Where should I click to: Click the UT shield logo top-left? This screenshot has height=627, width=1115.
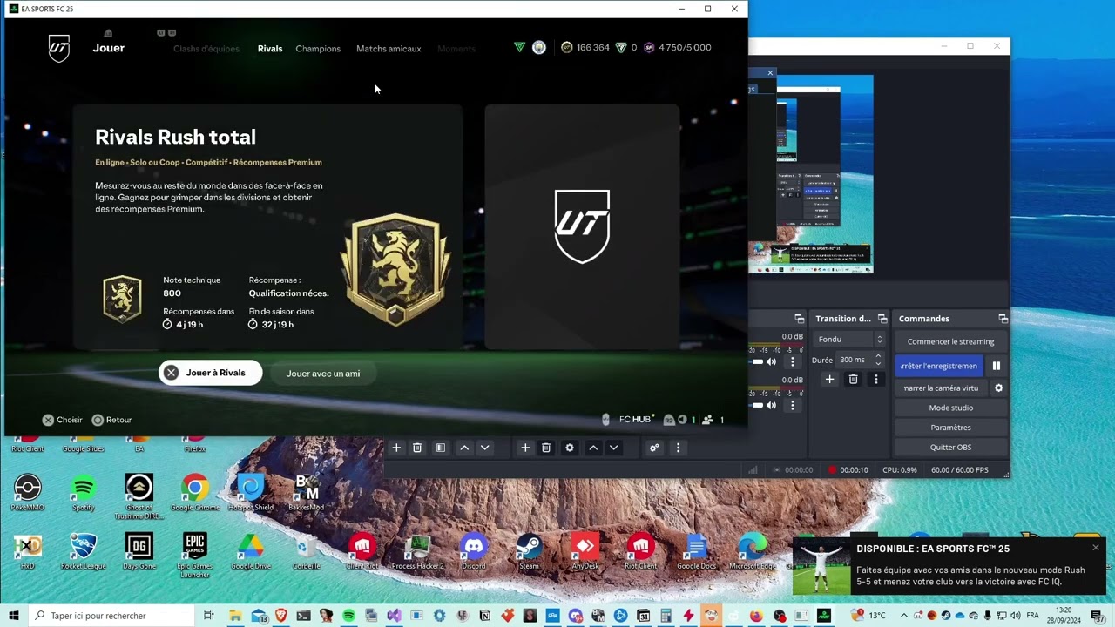tap(58, 48)
